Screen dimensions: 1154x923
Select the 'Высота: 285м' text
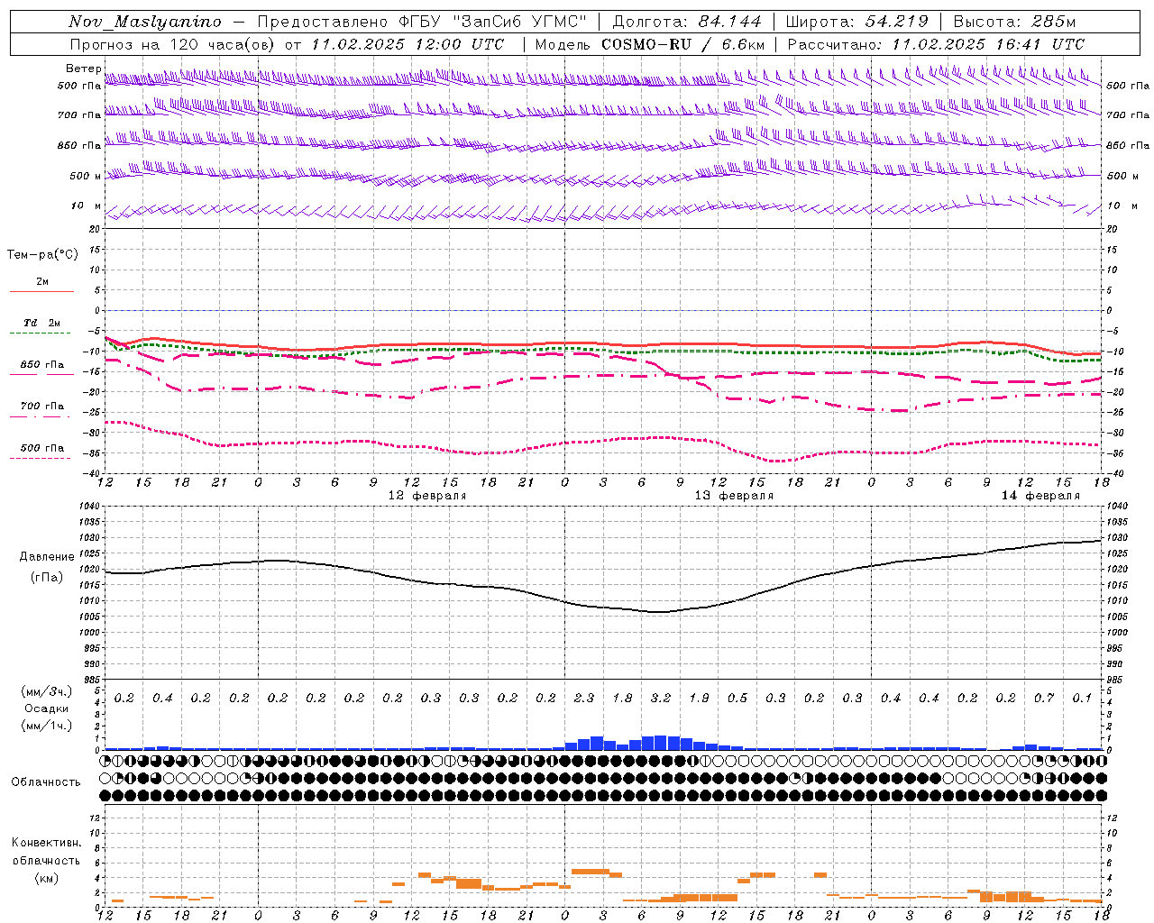(x=1014, y=22)
